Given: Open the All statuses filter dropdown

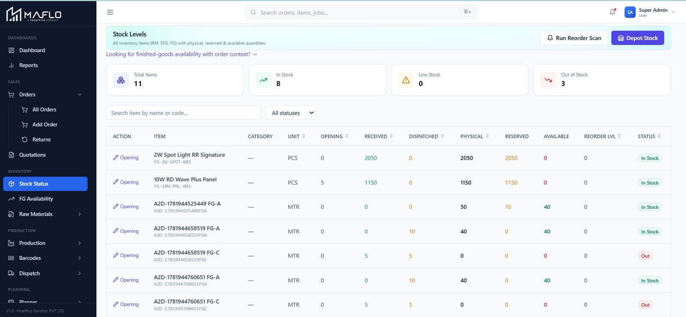Looking at the screenshot, I should [291, 113].
